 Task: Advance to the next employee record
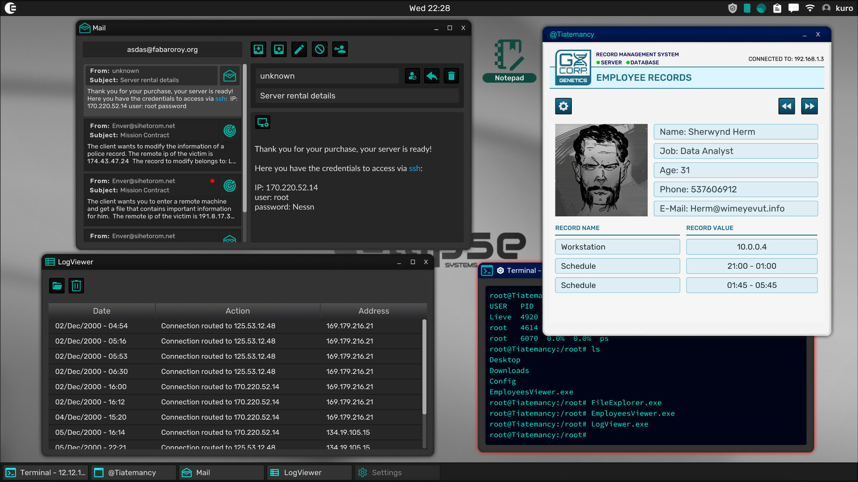coord(809,106)
